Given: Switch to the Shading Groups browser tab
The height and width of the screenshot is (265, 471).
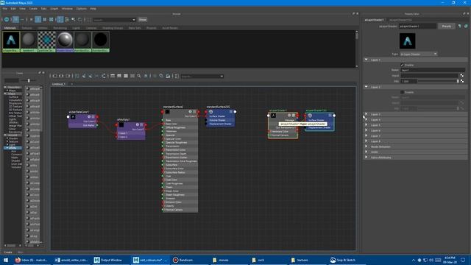Looking at the screenshot, I should (x=113, y=28).
